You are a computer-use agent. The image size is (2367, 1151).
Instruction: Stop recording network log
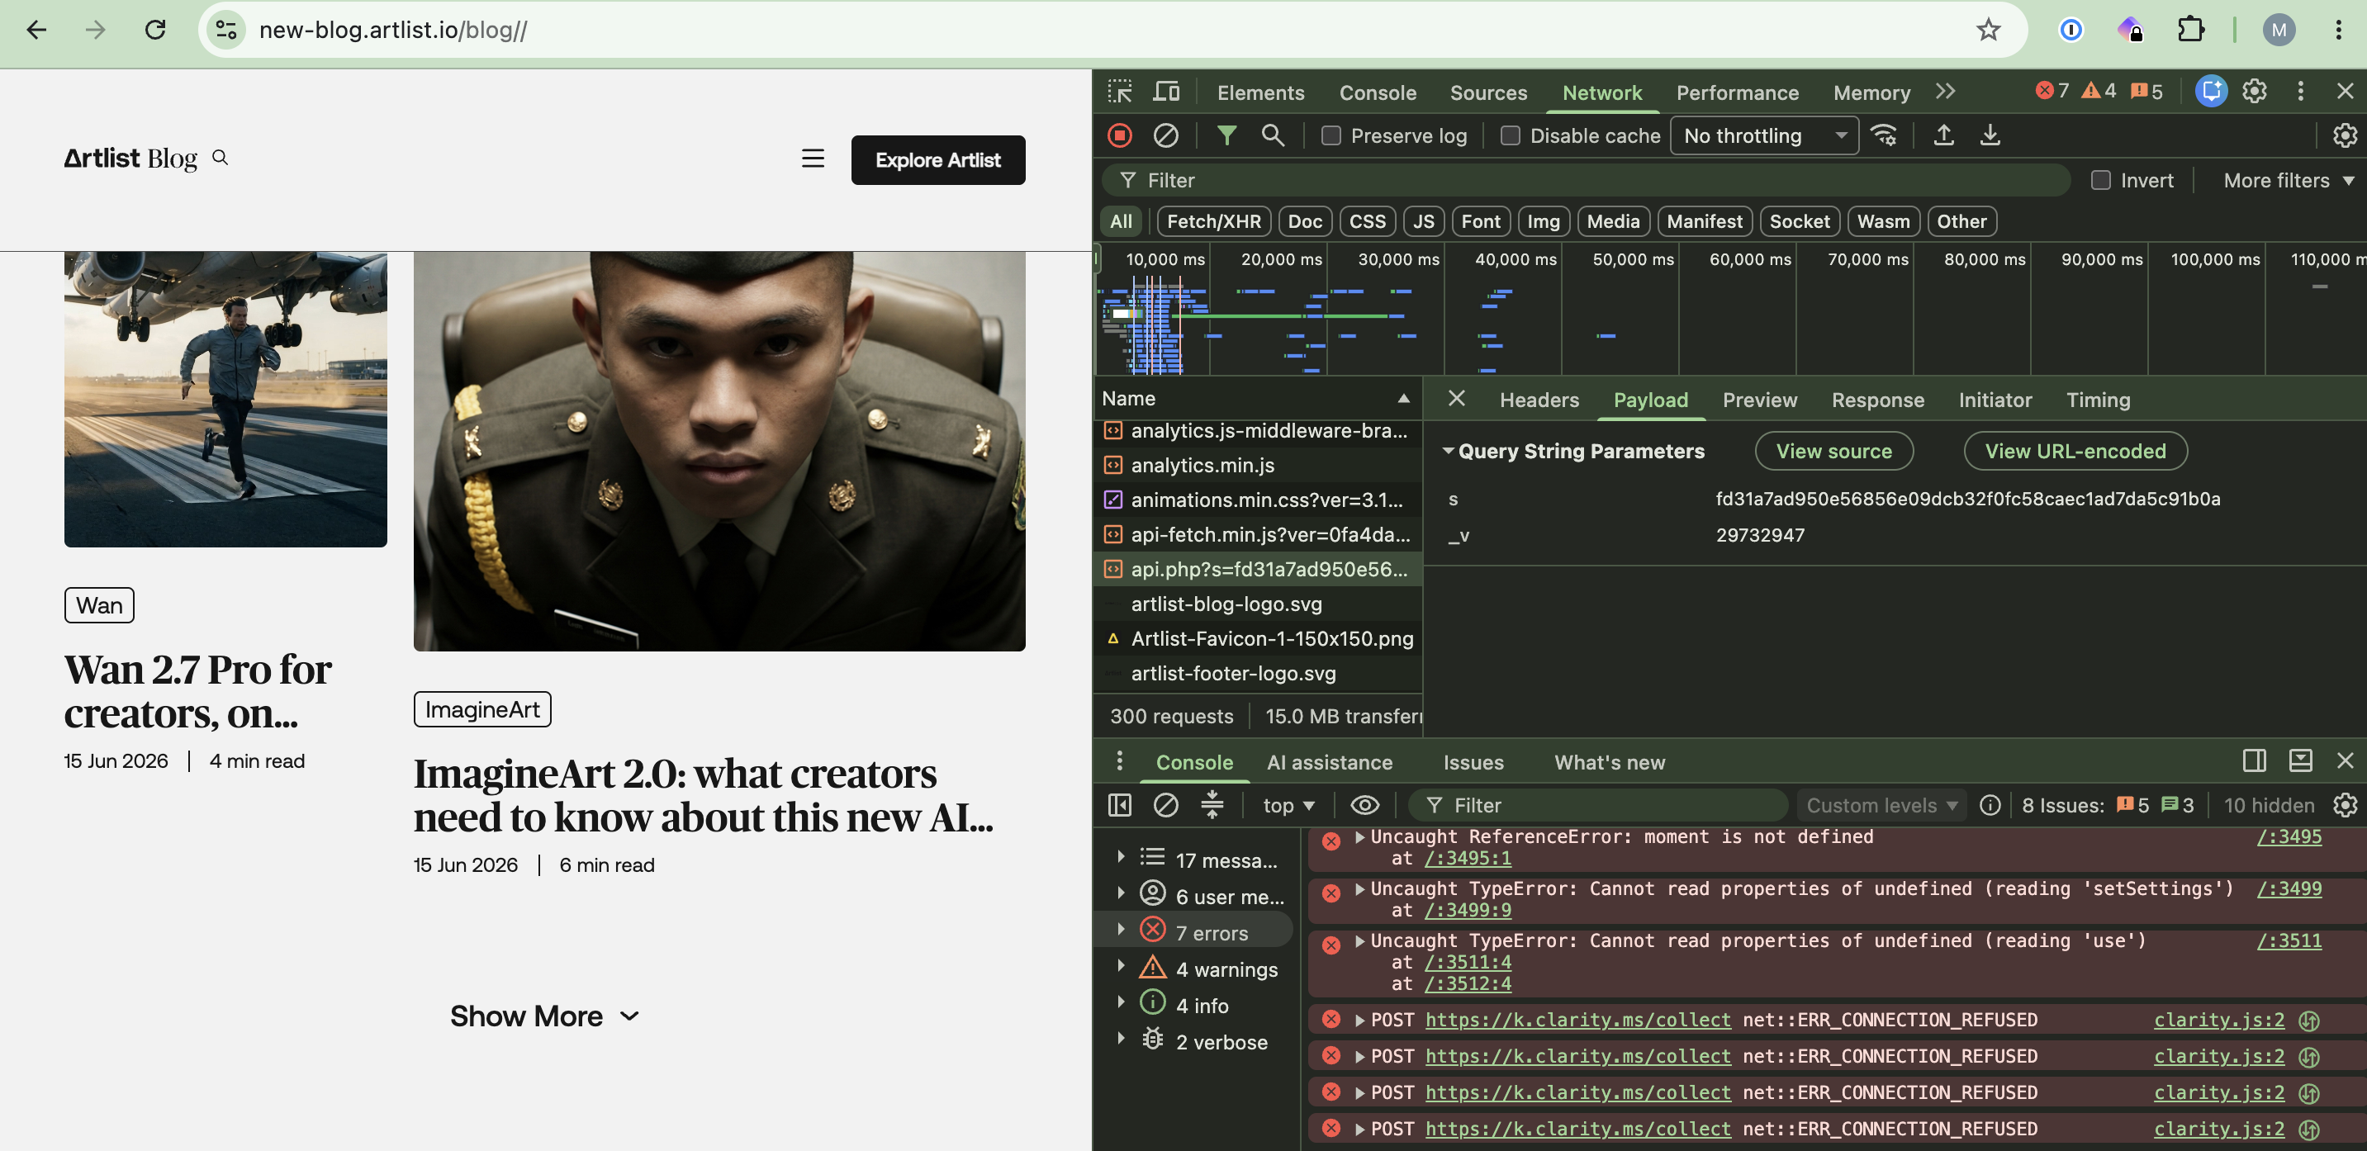tap(1119, 136)
